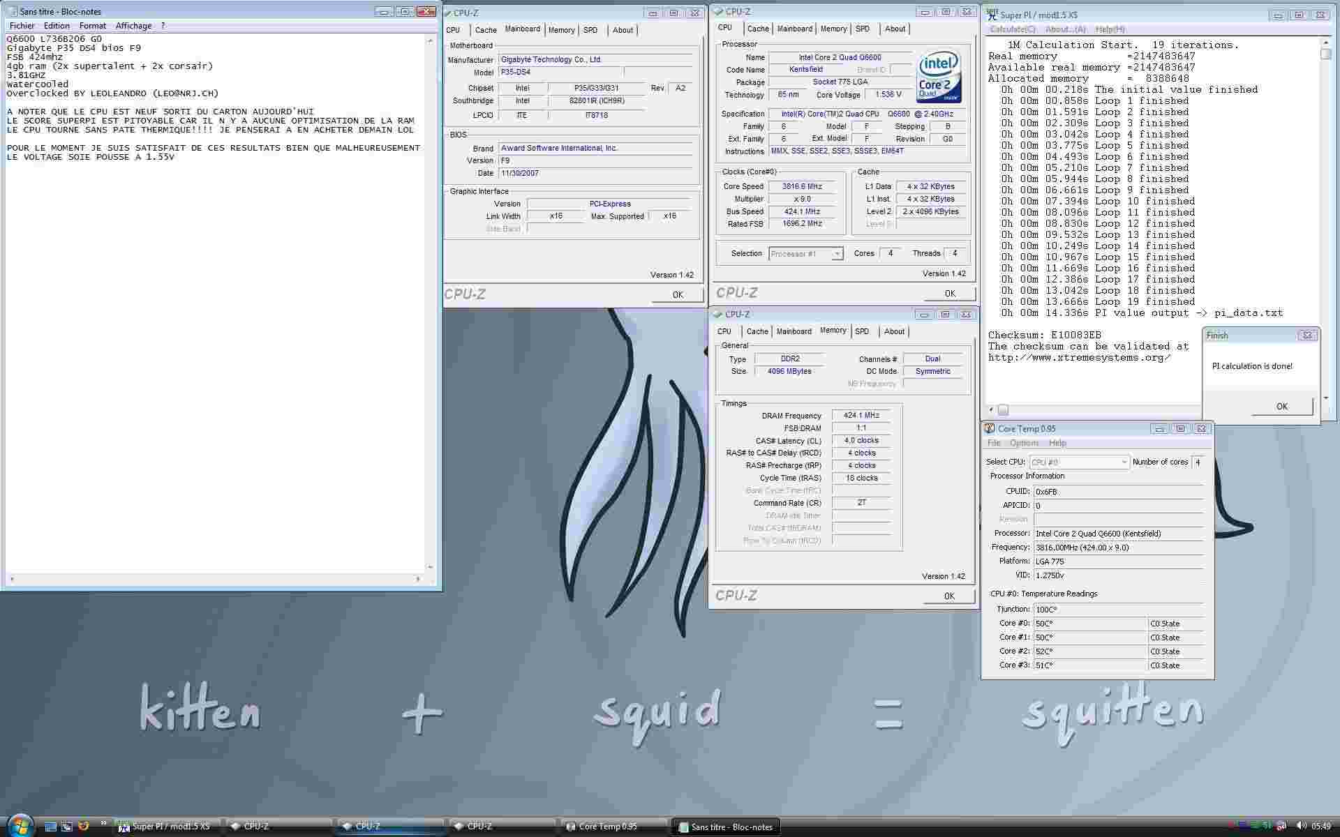The width and height of the screenshot is (1340, 837).
Task: Open Mainboard tab in the CPU-Z processor window
Action: tap(794, 29)
